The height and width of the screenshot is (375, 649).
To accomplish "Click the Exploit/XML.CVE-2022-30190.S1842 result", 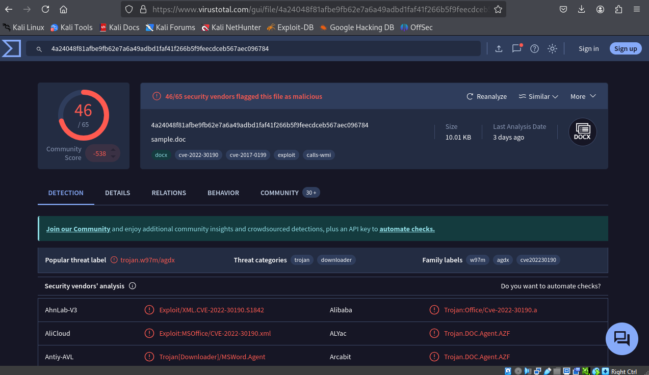I will (212, 310).
